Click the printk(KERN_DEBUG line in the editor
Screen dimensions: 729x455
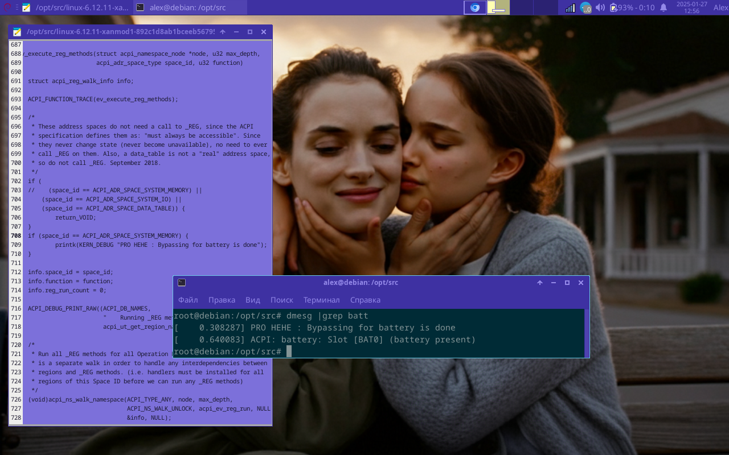click(x=161, y=245)
